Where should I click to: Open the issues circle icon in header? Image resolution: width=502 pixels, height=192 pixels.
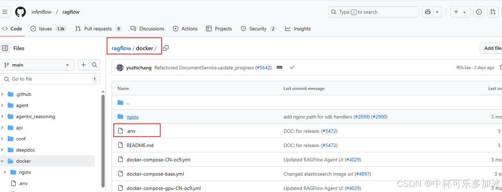point(479,12)
